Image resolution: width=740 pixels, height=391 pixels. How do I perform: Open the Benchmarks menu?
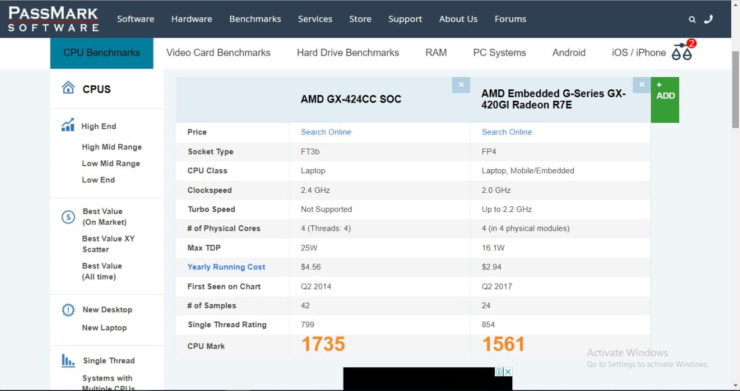(255, 19)
